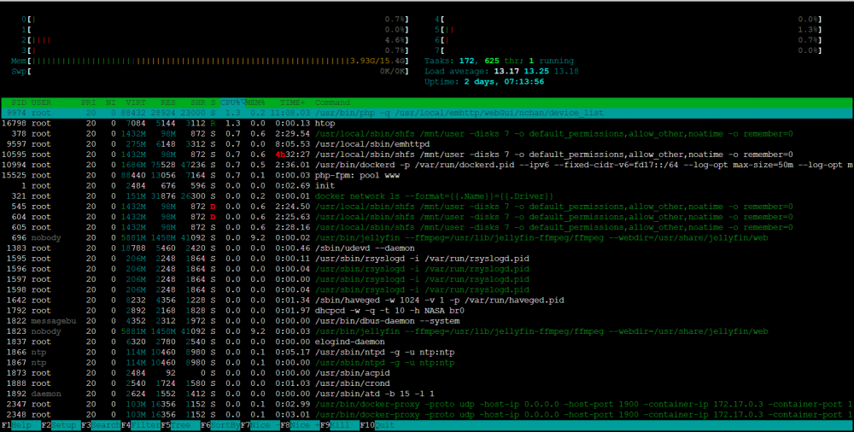The image size is (854, 432).
Task: Select the crond process row
Action: pyautogui.click(x=427, y=383)
